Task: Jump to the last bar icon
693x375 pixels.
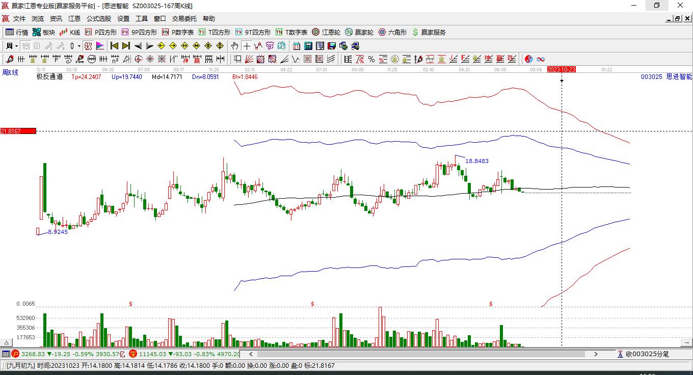Action: (126, 46)
